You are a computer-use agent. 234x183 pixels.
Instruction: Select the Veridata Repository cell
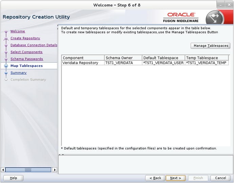tap(83, 63)
